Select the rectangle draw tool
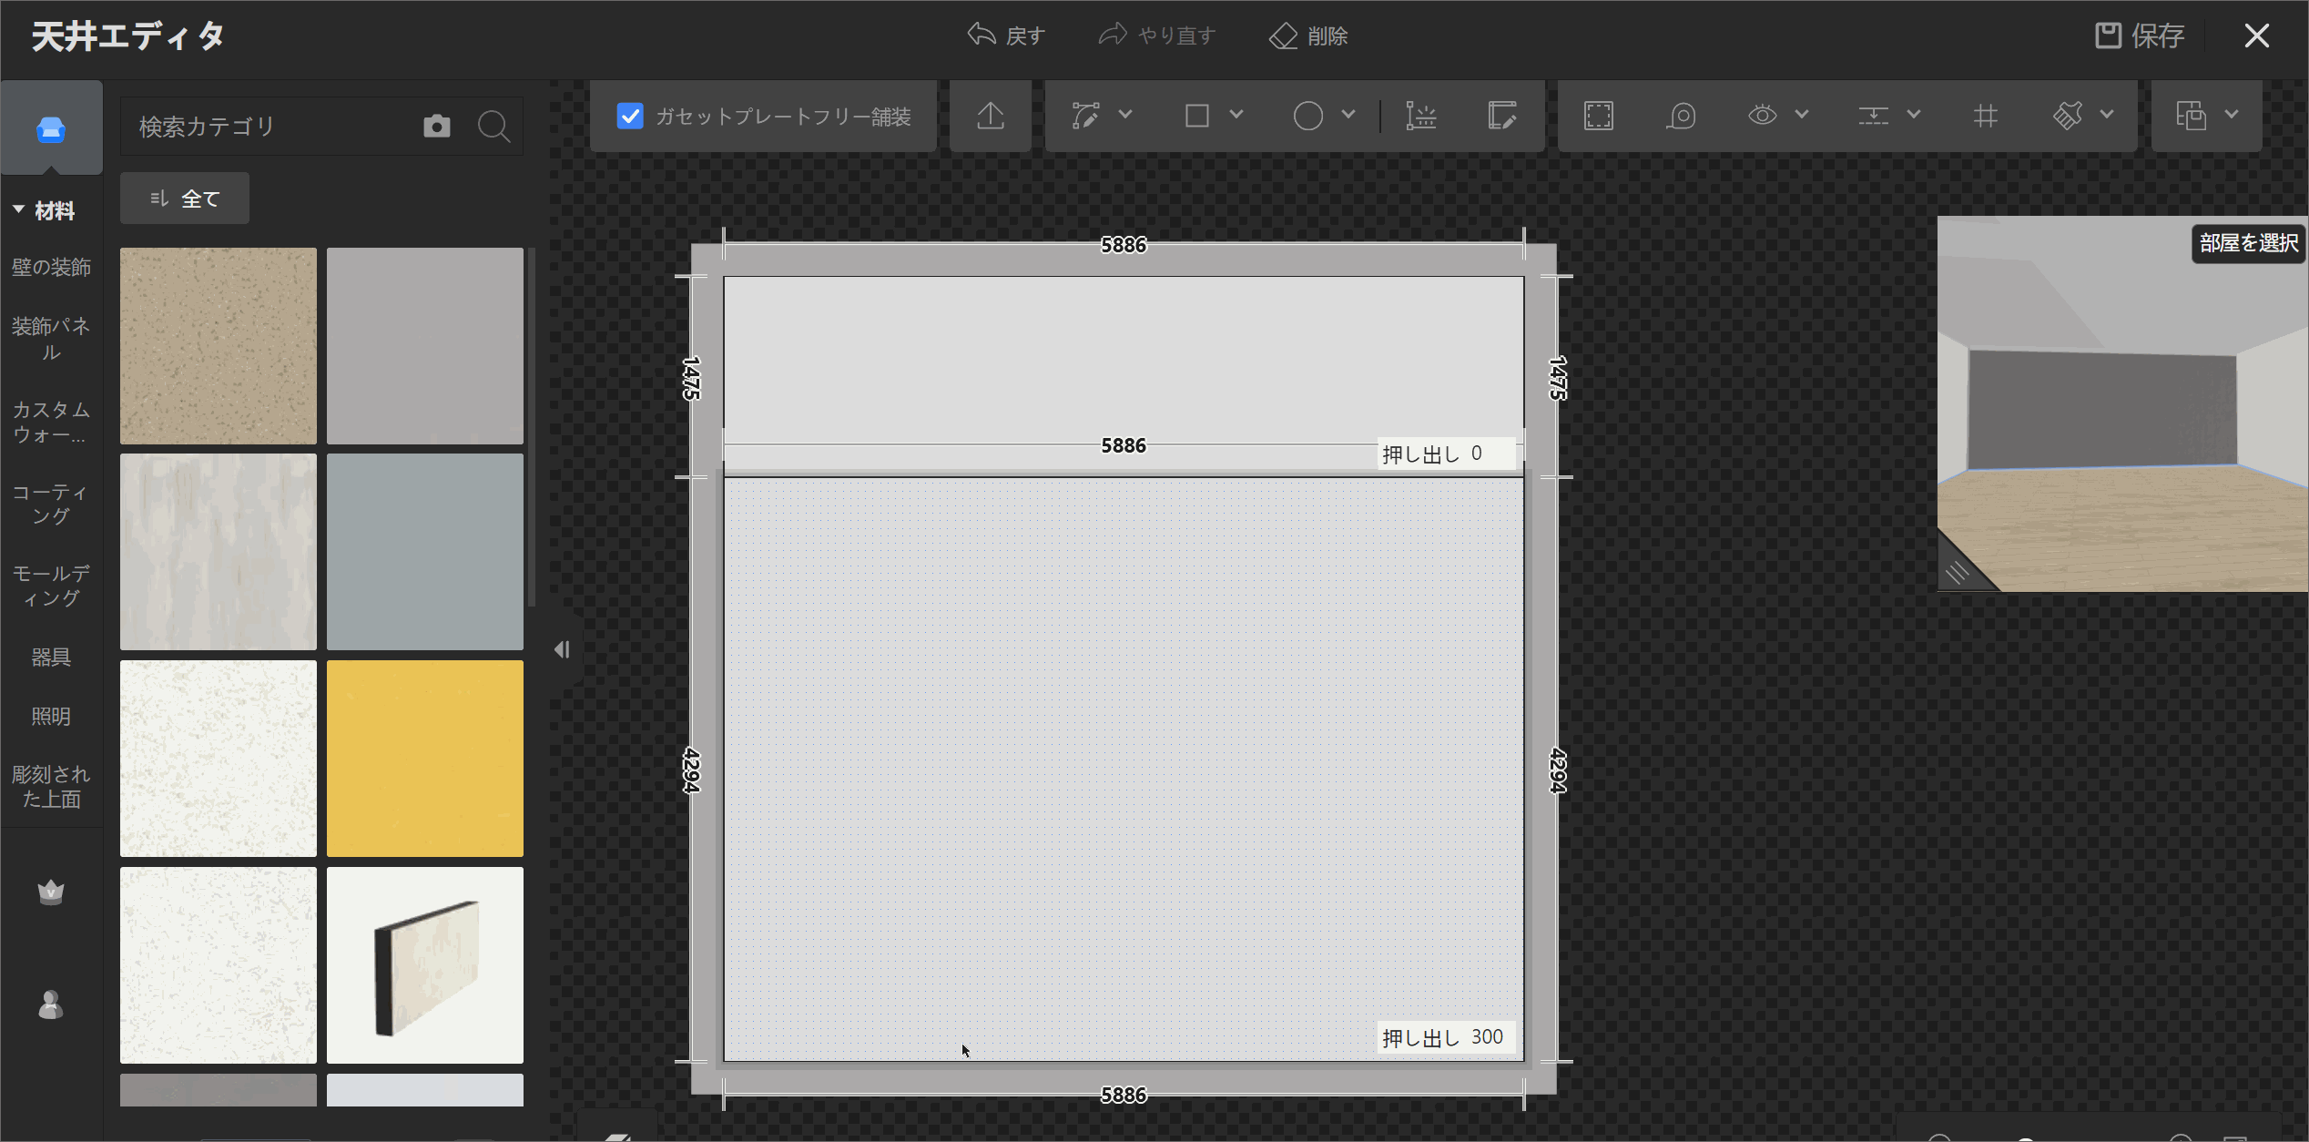Screen dimensions: 2309x1142 tap(1197, 116)
